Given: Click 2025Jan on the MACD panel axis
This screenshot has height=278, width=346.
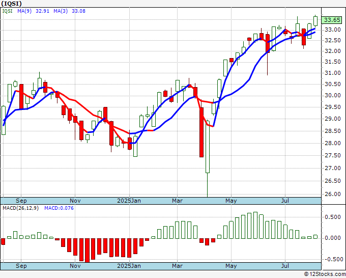Looking at the screenshot, I should 129,266.
